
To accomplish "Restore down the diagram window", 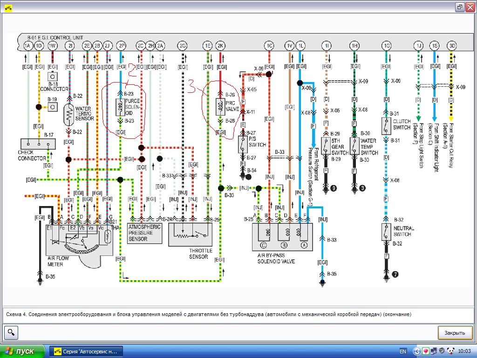I will pos(460,7).
